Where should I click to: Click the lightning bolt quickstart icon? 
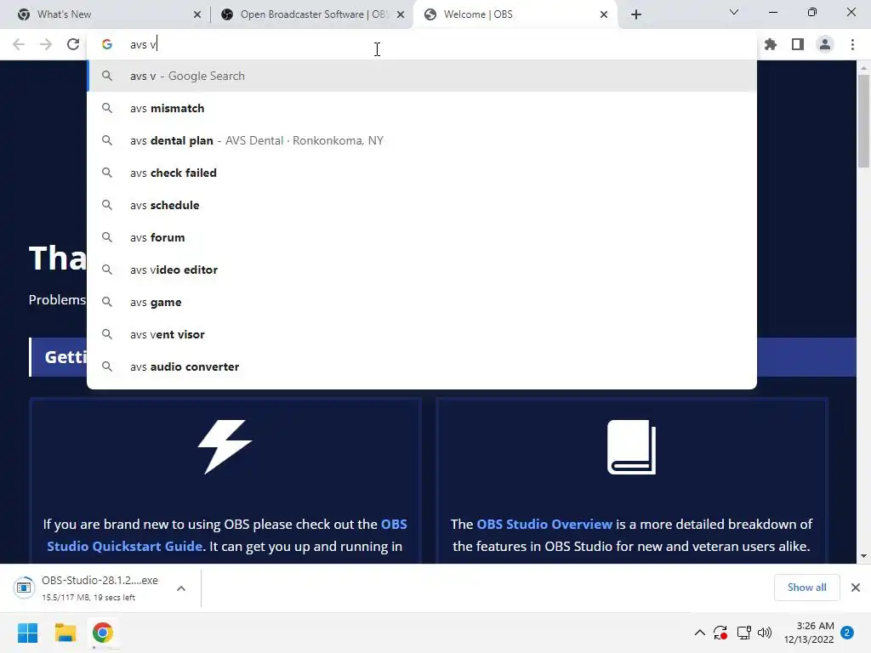click(225, 447)
